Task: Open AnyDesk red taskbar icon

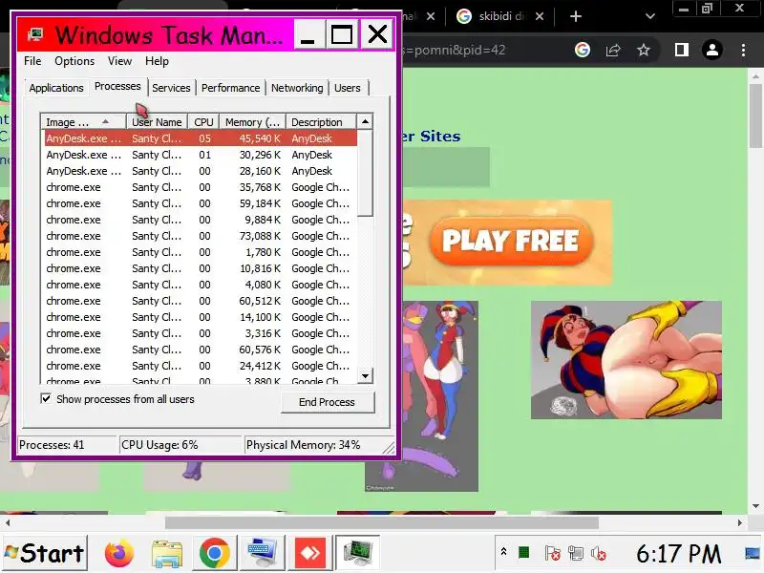Action: click(x=309, y=553)
